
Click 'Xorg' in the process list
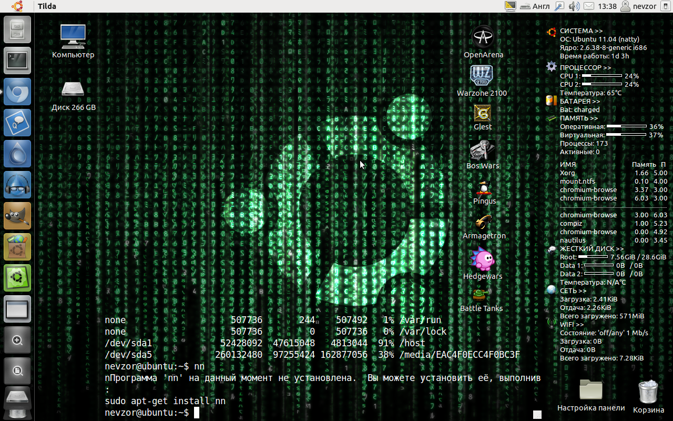point(567,173)
